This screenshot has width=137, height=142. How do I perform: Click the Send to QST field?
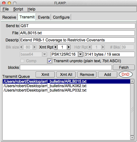(78, 26)
